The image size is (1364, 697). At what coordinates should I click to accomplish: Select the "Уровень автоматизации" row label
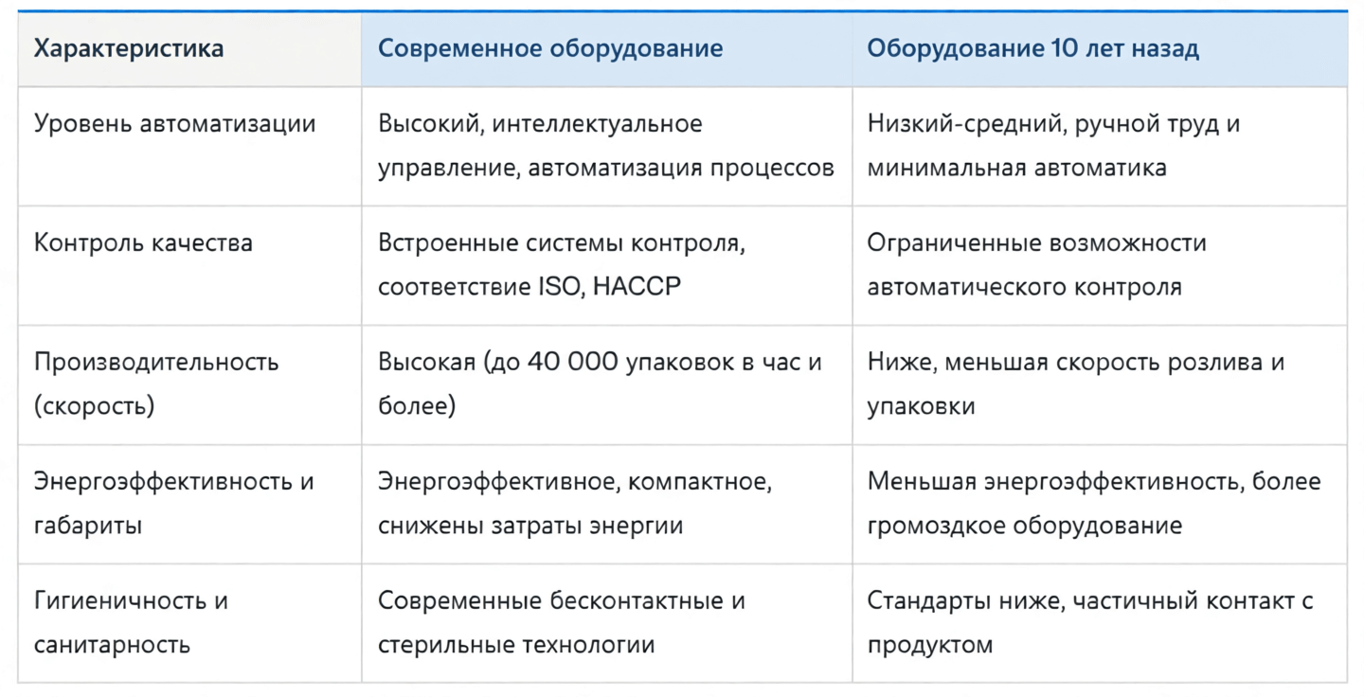[174, 124]
